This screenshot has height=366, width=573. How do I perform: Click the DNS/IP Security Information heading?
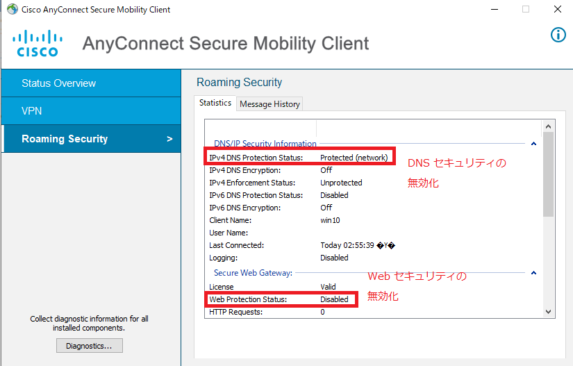265,144
